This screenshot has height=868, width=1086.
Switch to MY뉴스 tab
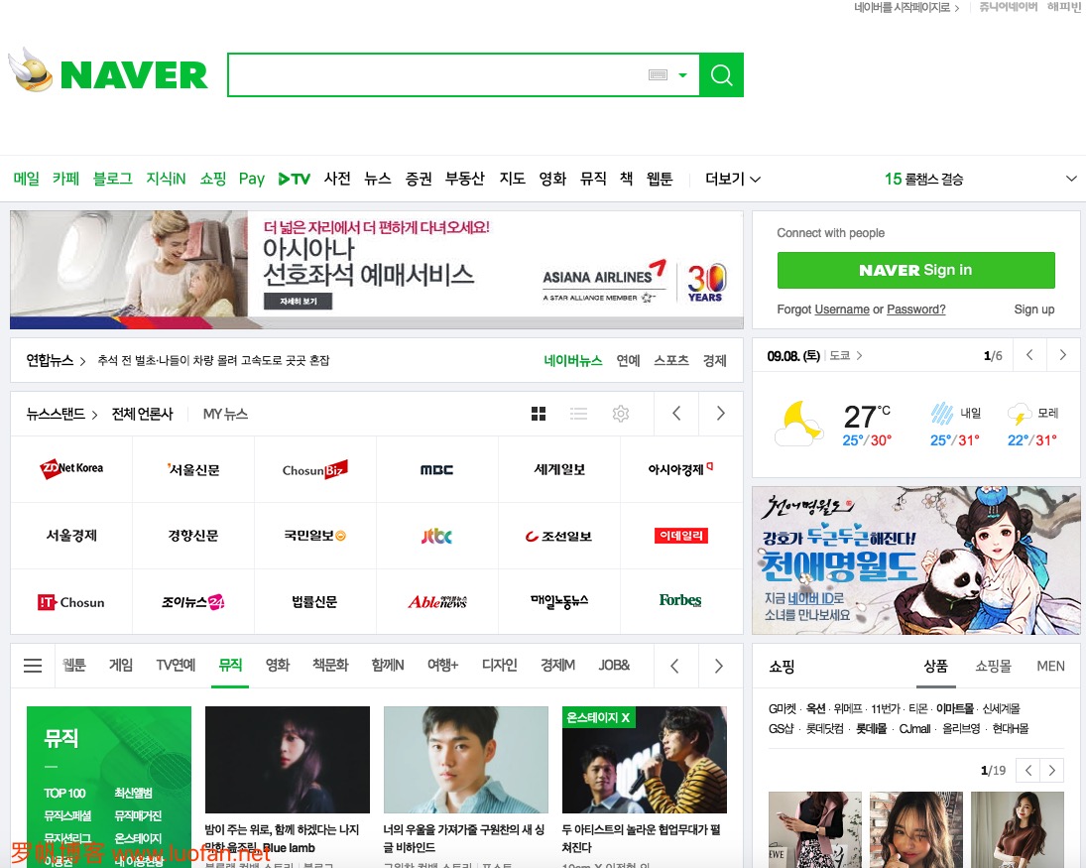[x=225, y=414]
